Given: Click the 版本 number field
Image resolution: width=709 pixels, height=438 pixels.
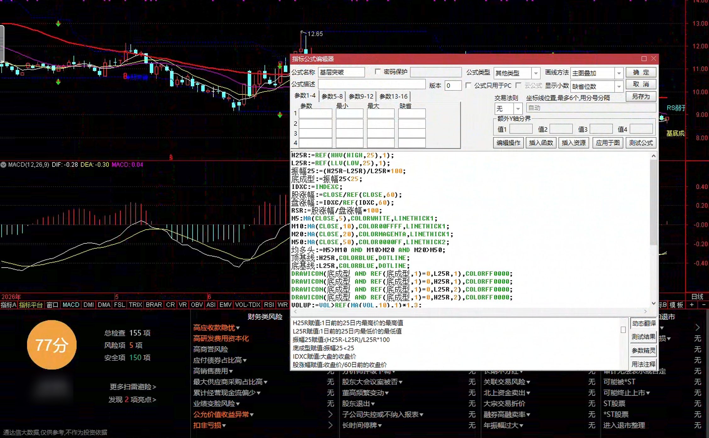Looking at the screenshot, I should [x=453, y=86].
